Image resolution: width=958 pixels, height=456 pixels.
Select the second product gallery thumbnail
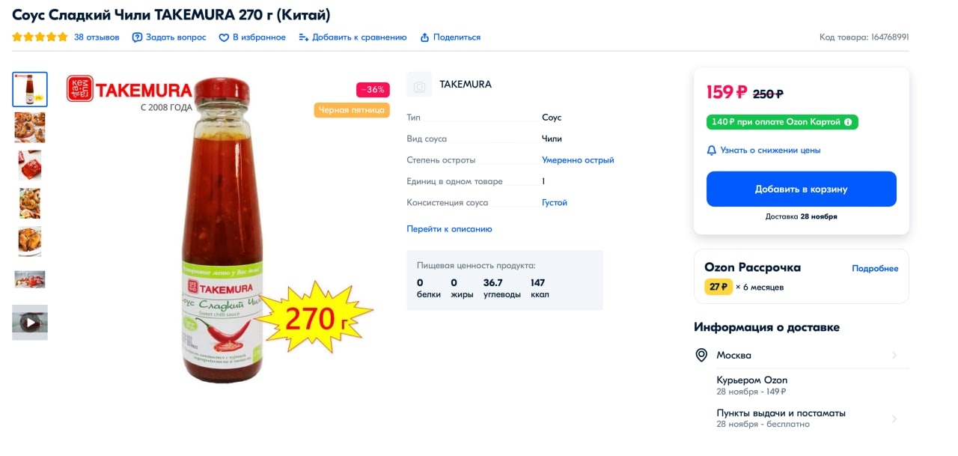(x=30, y=127)
